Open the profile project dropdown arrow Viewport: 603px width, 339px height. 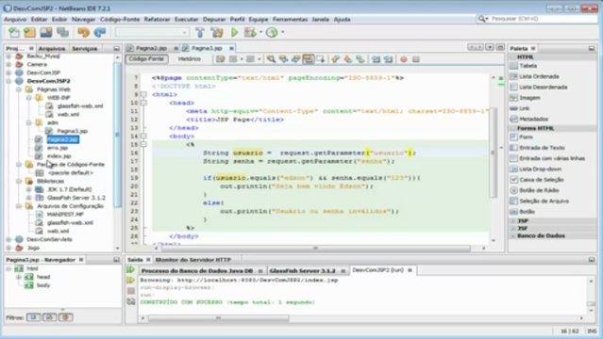[283, 32]
